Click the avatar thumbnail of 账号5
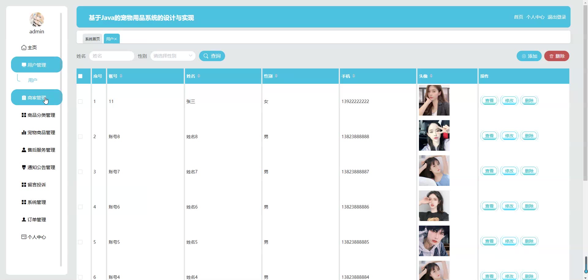Viewport: 588px width, 280px height. [434, 241]
